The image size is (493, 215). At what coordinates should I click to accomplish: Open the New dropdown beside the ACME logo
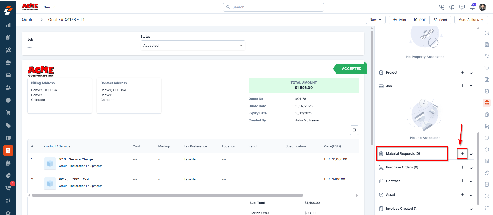[49, 7]
